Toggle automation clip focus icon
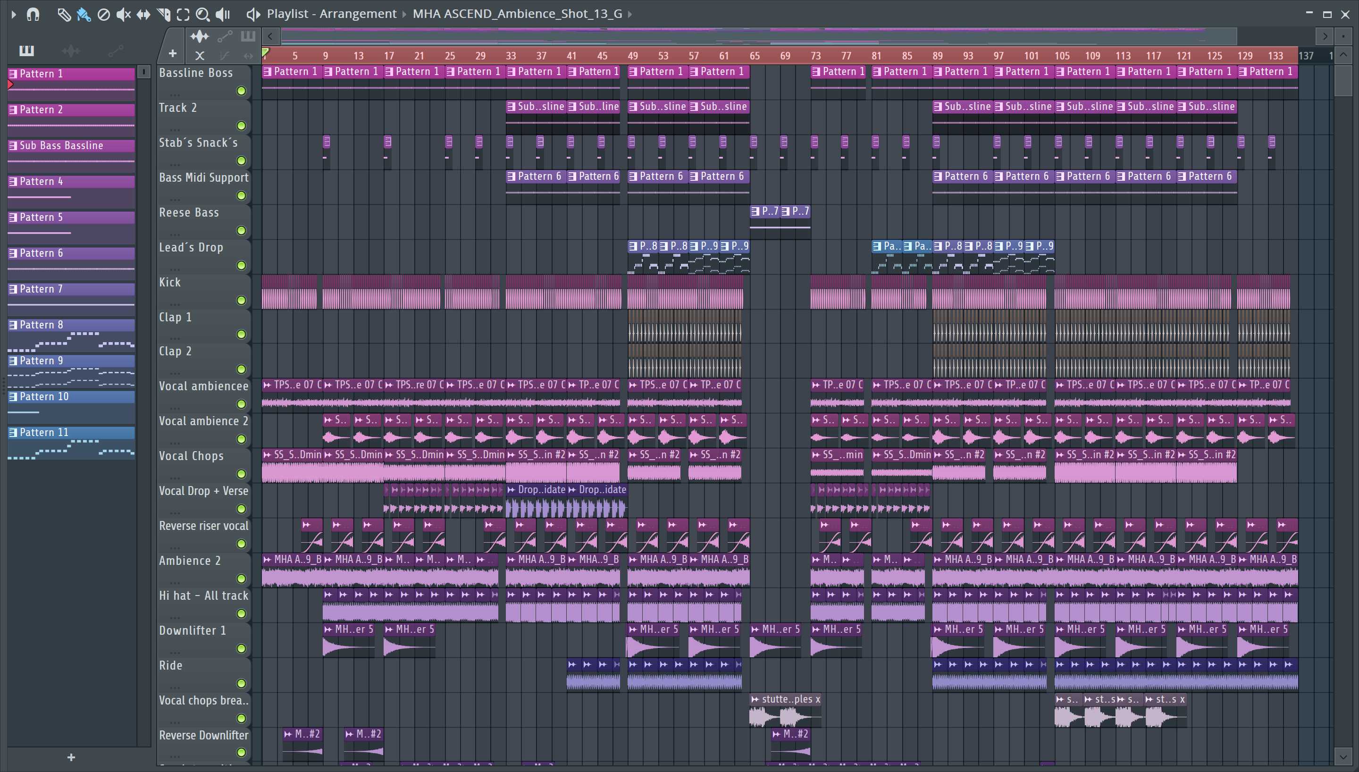Screen dimensions: 1359x772 (225, 36)
